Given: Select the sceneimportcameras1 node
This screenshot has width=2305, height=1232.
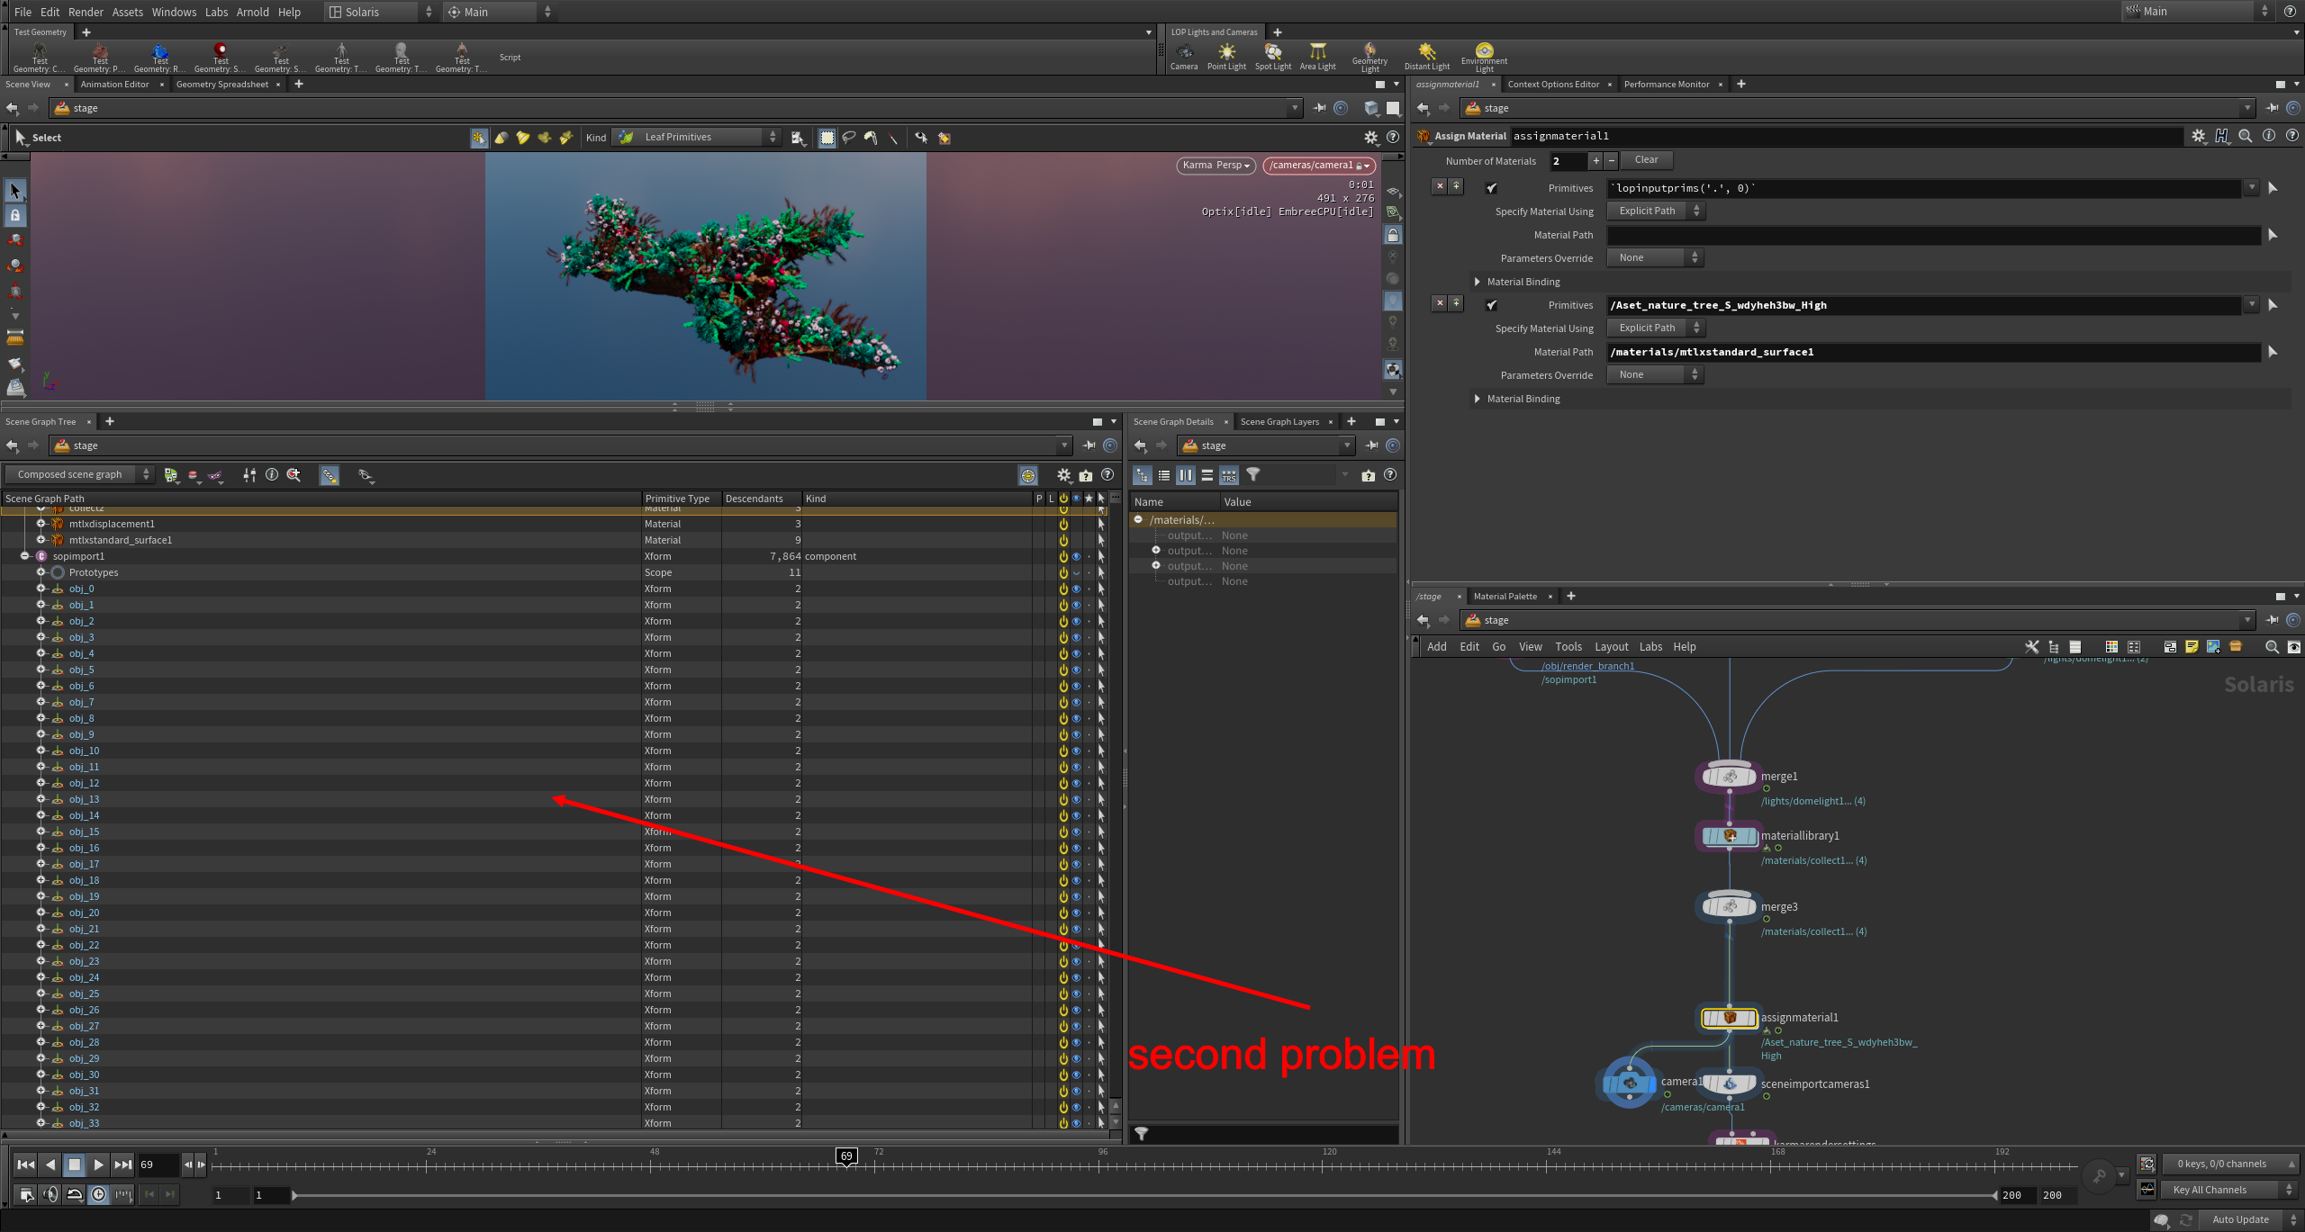Looking at the screenshot, I should (1729, 1084).
